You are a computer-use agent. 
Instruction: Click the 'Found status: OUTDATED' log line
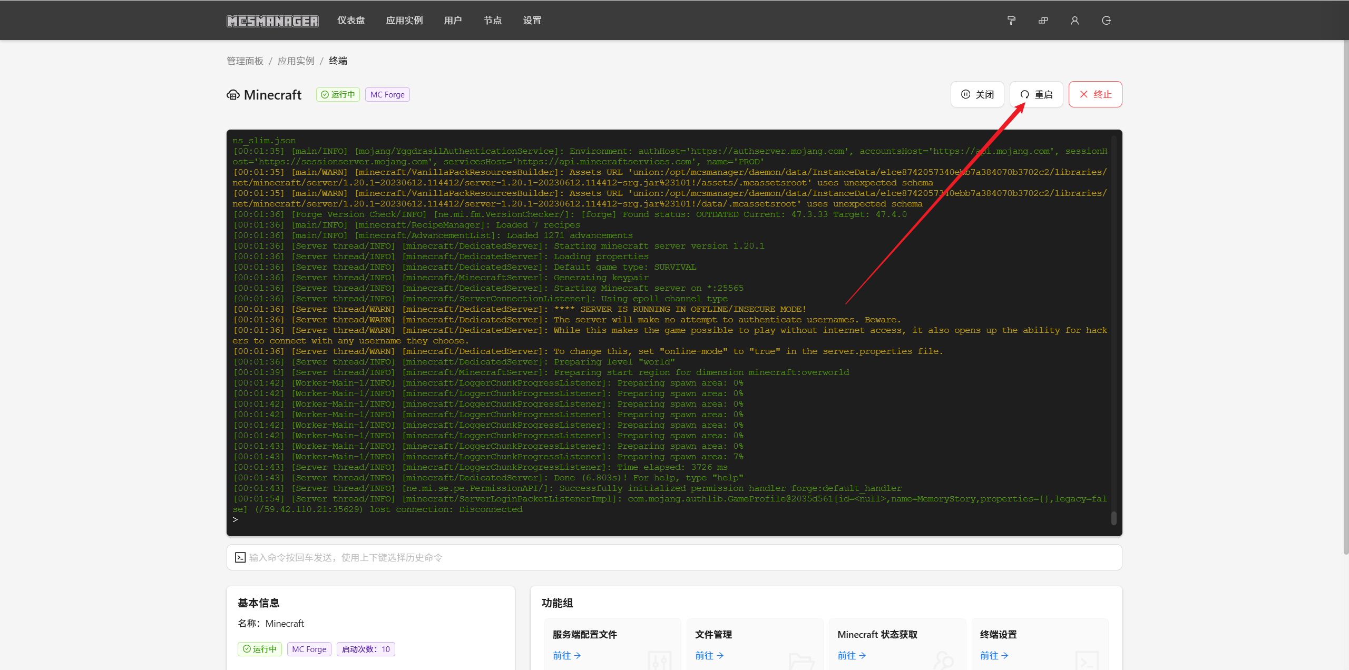(570, 214)
